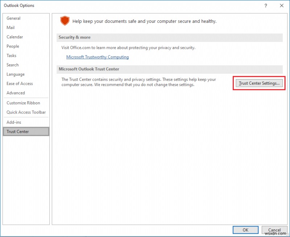290x237 pixels.
Task: View the Add-ins management page
Action: [x=13, y=122]
